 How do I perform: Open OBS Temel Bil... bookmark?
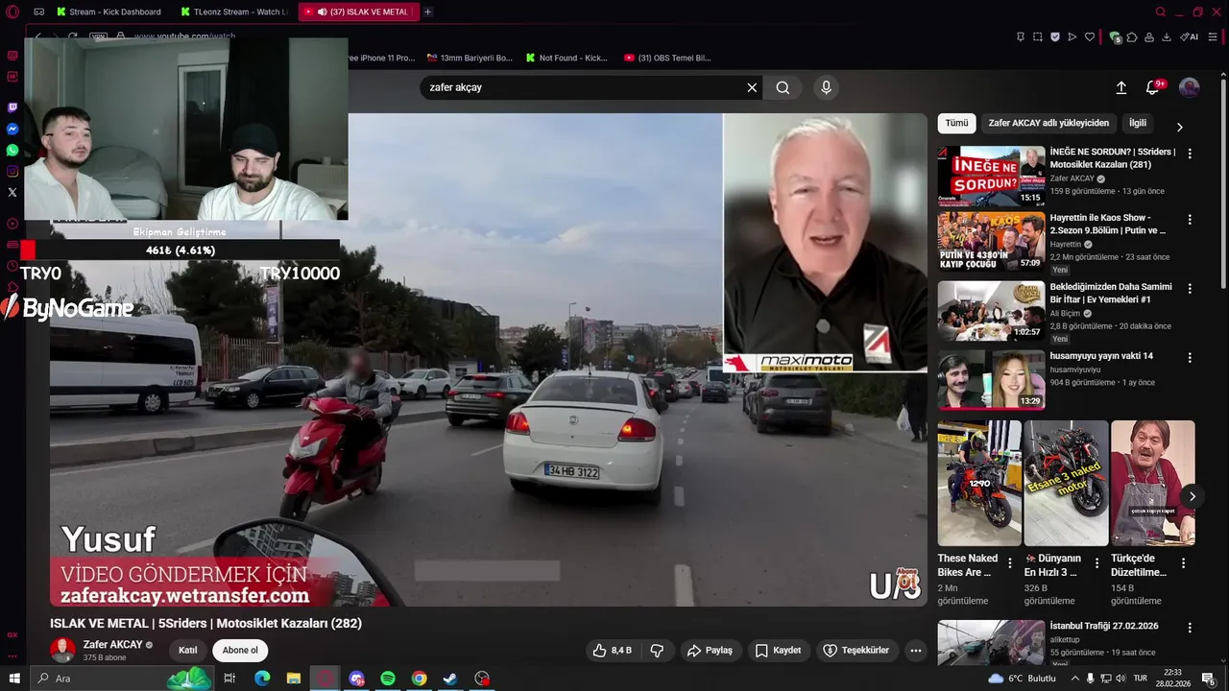(667, 58)
